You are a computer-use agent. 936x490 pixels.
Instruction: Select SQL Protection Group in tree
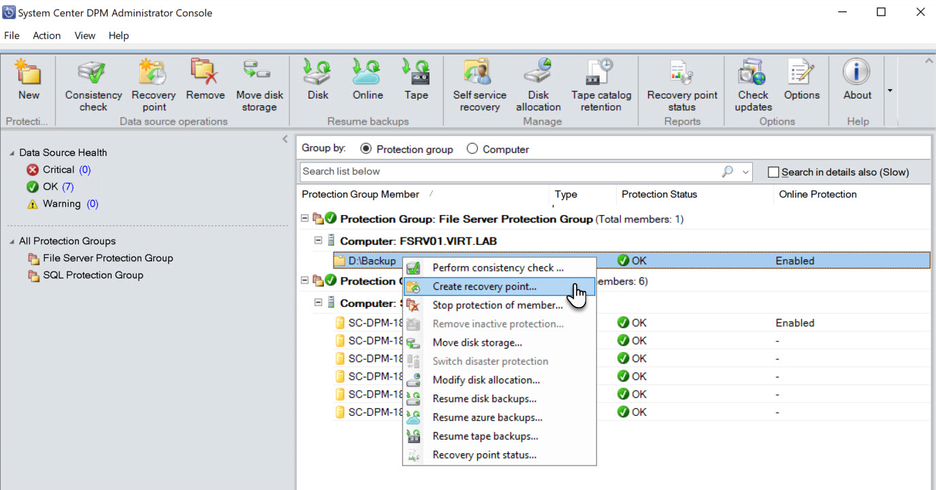point(93,276)
